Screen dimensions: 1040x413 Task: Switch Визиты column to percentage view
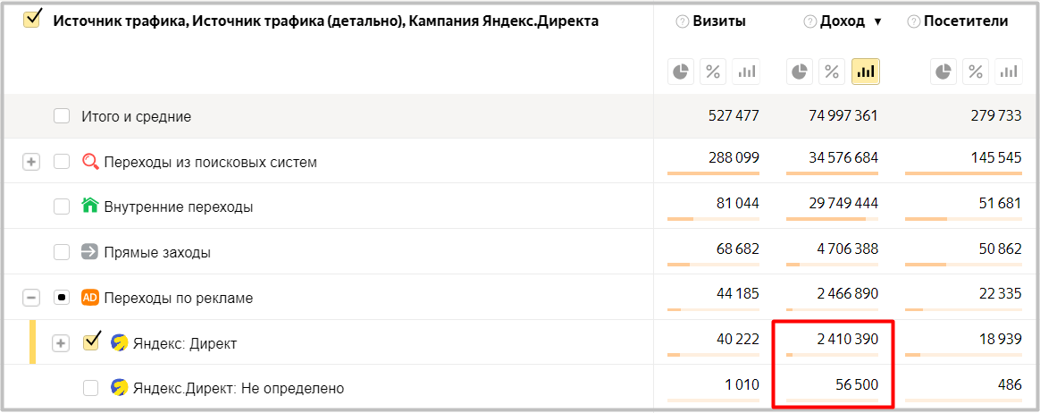click(713, 72)
